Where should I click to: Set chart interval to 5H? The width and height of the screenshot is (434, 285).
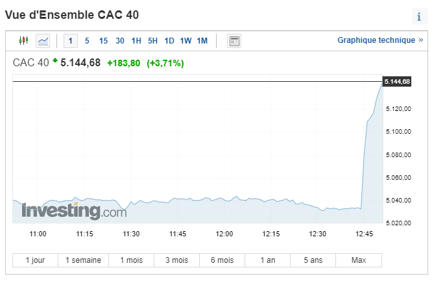pyautogui.click(x=152, y=41)
